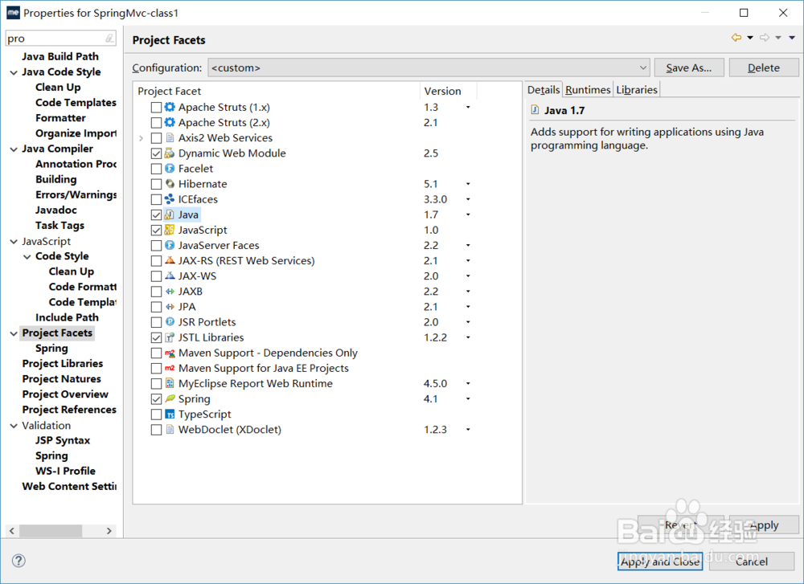The image size is (804, 584).
Task: Click the TypeScript facet icon
Action: [x=170, y=415]
